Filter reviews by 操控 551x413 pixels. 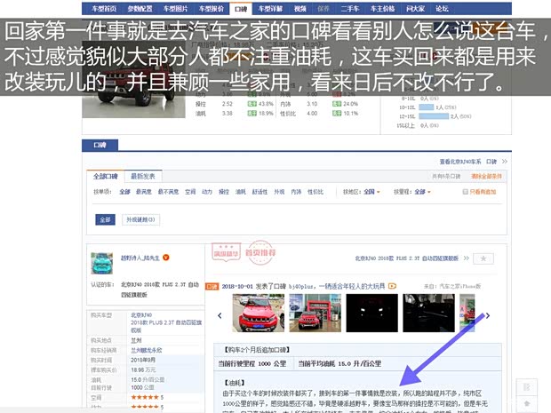click(224, 192)
